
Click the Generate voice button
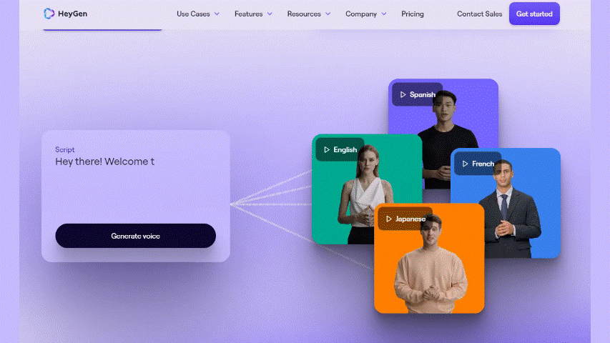pyautogui.click(x=135, y=236)
